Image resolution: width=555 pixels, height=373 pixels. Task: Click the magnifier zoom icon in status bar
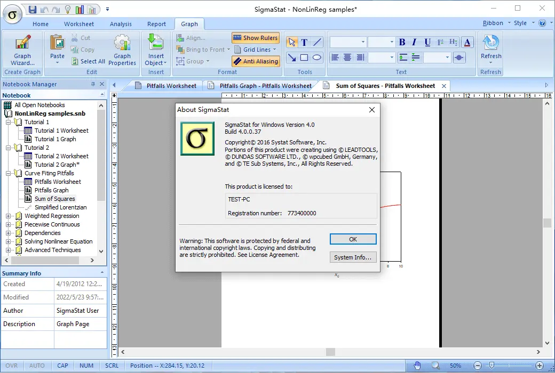click(x=435, y=366)
